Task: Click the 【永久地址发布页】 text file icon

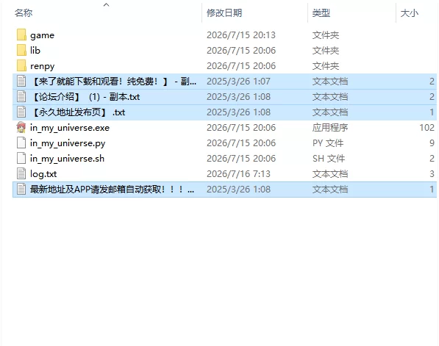Action: [21, 112]
